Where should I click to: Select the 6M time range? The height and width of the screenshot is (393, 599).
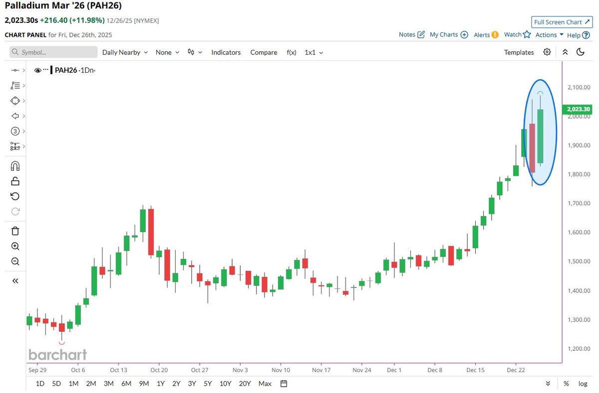click(126, 384)
